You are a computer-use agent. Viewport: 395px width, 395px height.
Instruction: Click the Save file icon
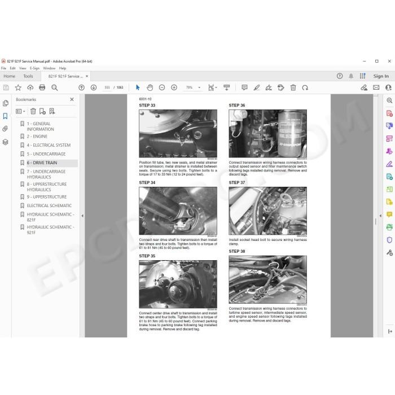click(x=6, y=87)
